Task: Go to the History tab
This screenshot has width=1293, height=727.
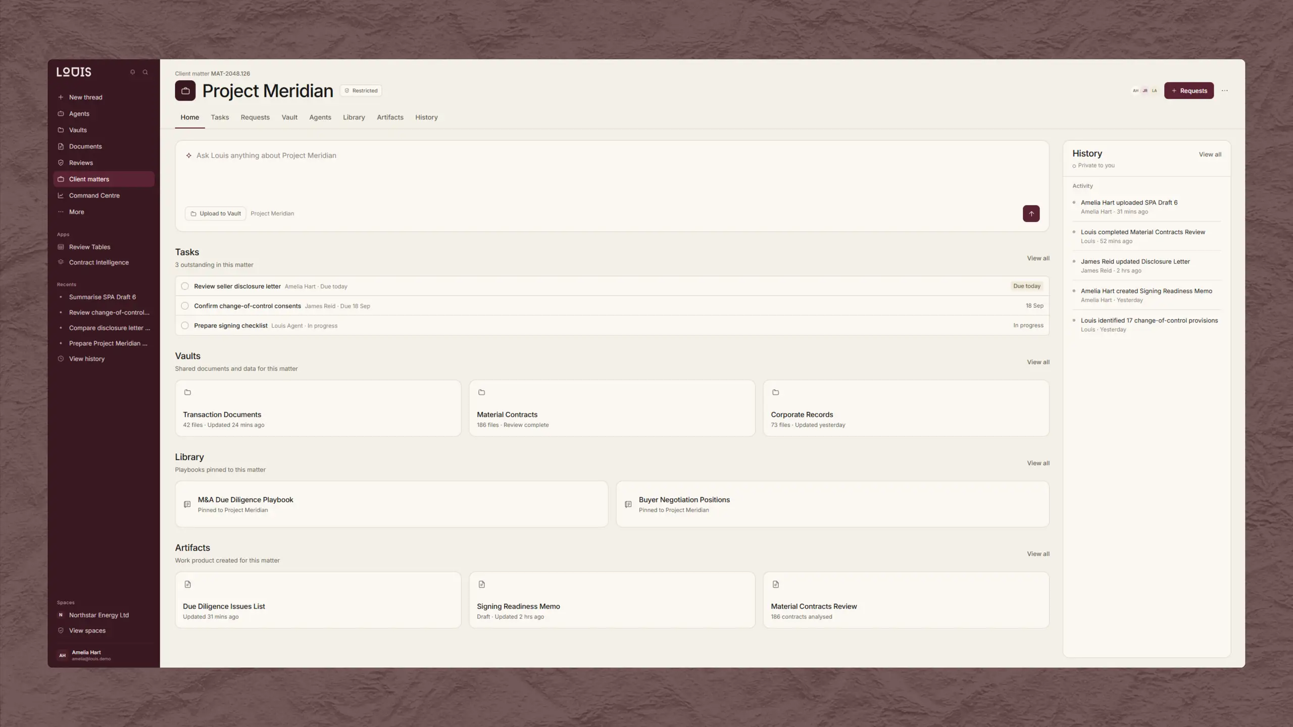Action: [426, 117]
